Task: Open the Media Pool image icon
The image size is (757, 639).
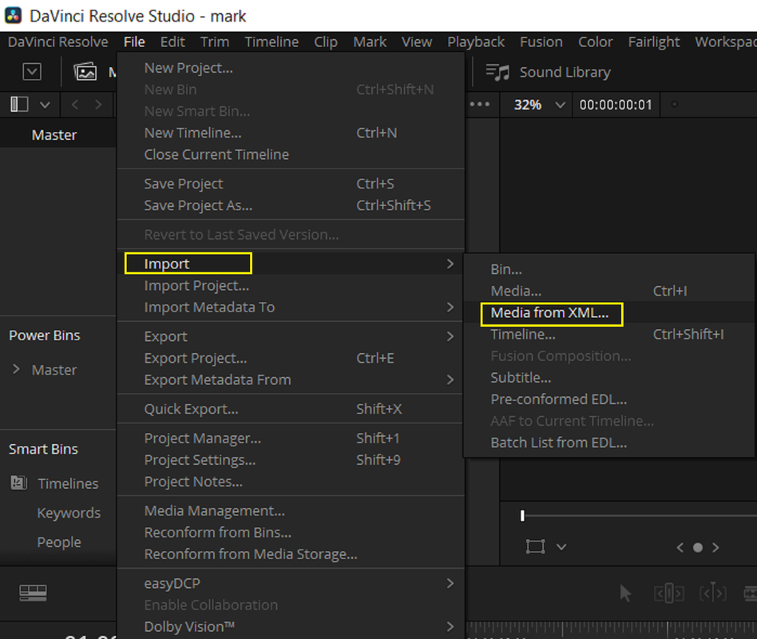Action: 85,72
